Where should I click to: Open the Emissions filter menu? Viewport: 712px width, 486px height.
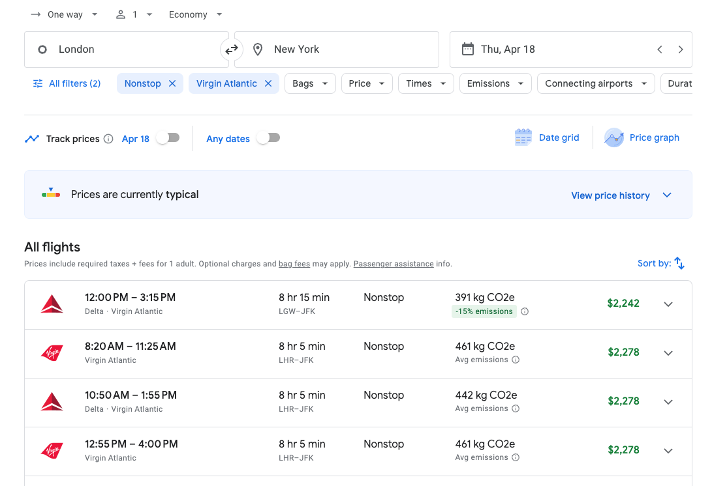tap(495, 83)
